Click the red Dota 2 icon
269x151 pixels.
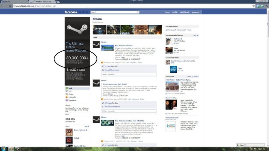pos(69,140)
